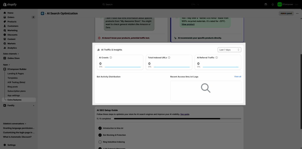Toggle Bot Blocking & Protection checkmark
The height and width of the screenshot is (149, 302).
[100, 135]
